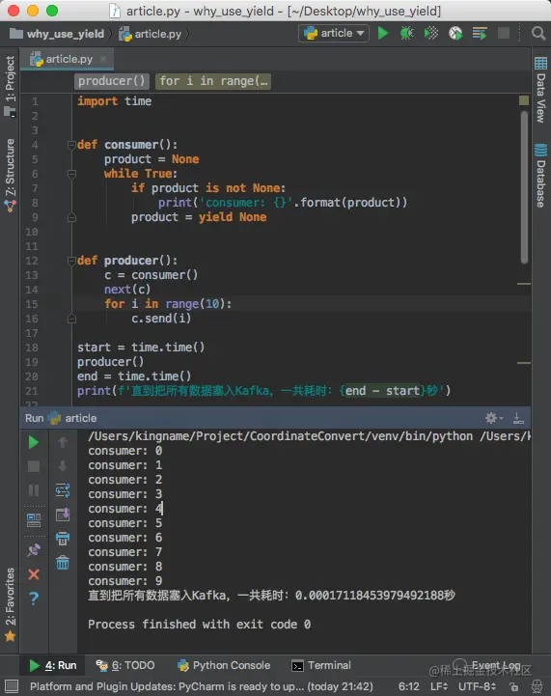Open the UTF-8 encoding selector in status bar

[477, 686]
